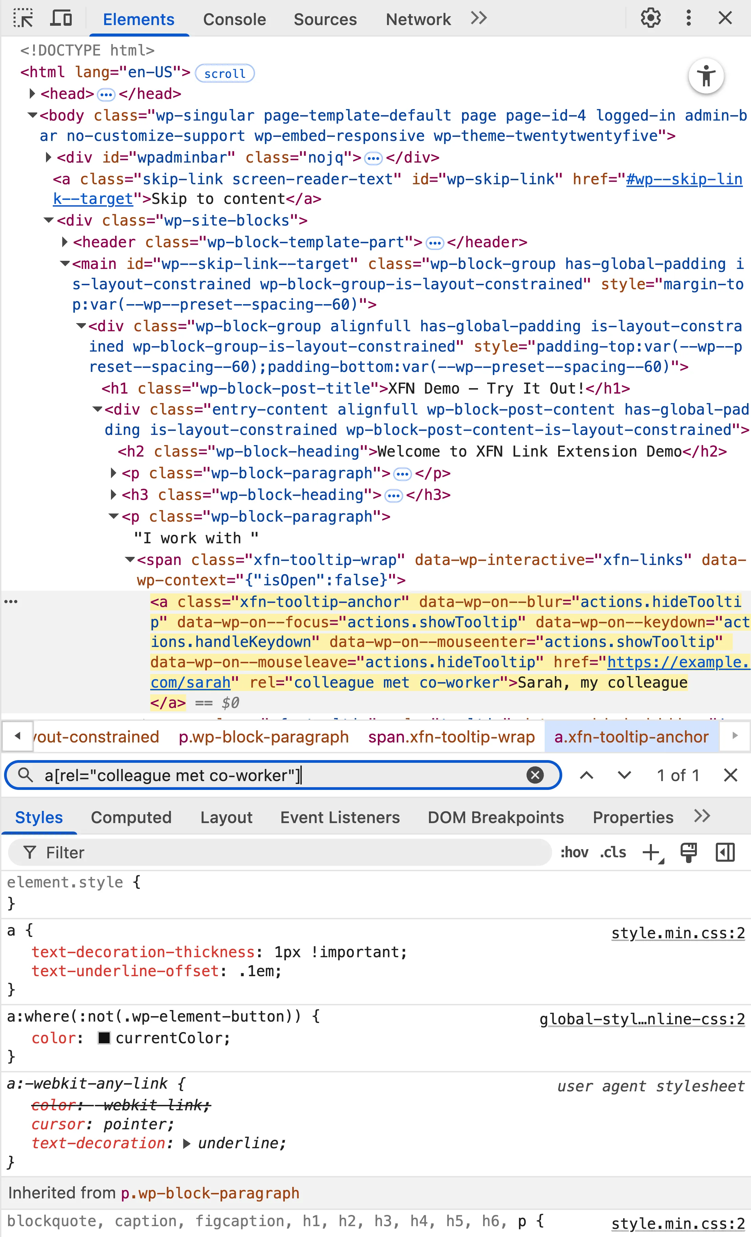Select span.xfn-tooltip-wrap in breadcrumbs

point(451,736)
